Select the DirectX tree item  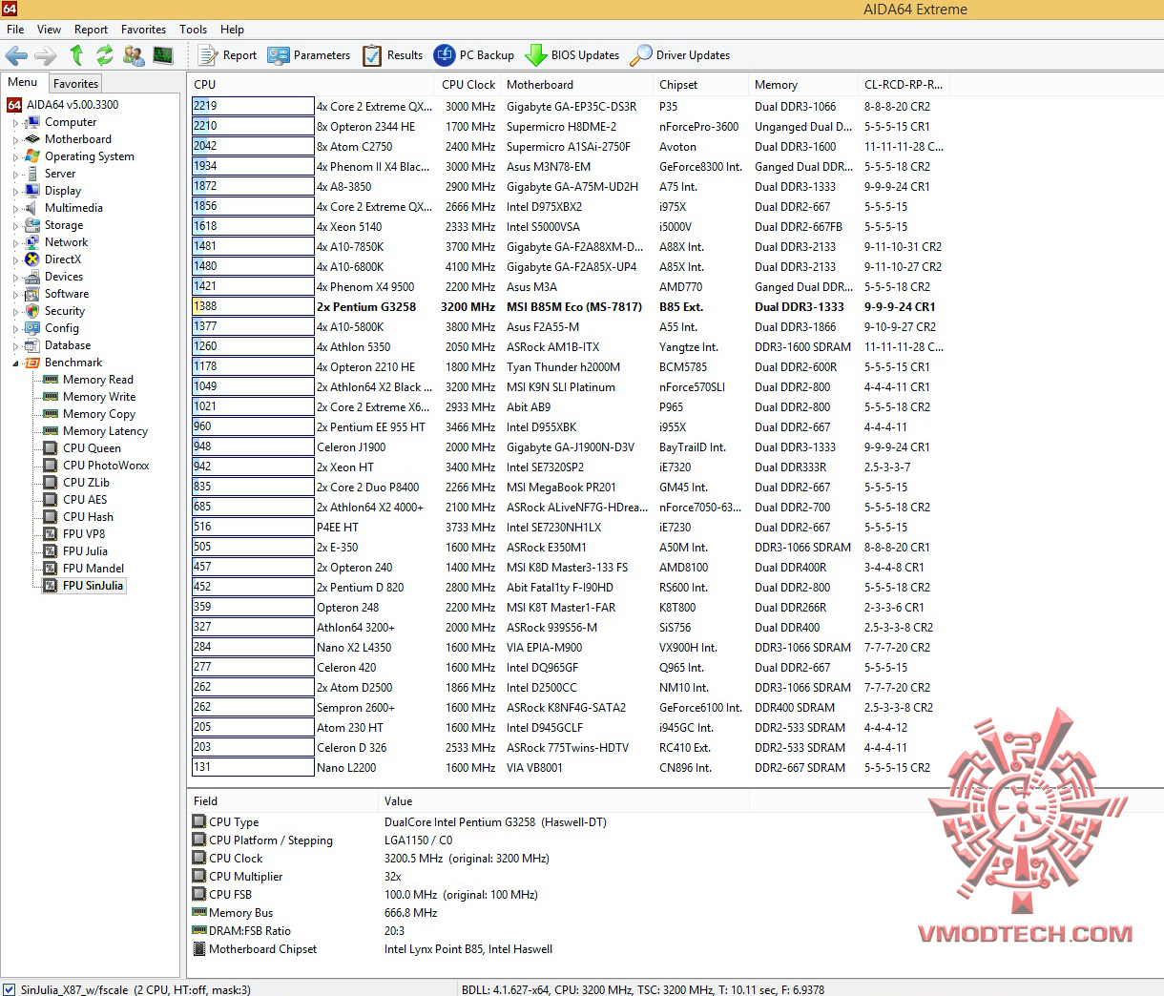(53, 259)
